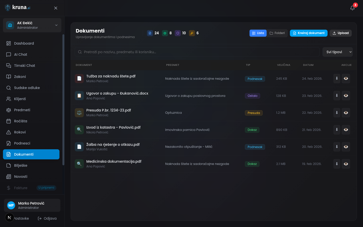Download Žalba na rješenje o otkazu.pdf
The height and width of the screenshot is (227, 363).
point(337,147)
